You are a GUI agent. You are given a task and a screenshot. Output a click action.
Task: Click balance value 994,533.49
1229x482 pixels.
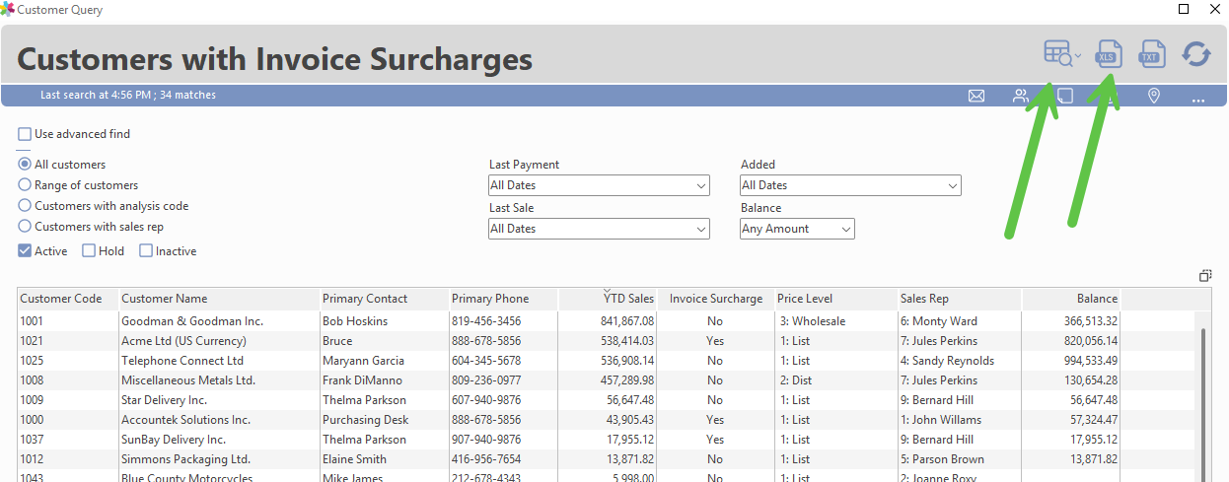pyautogui.click(x=1091, y=361)
